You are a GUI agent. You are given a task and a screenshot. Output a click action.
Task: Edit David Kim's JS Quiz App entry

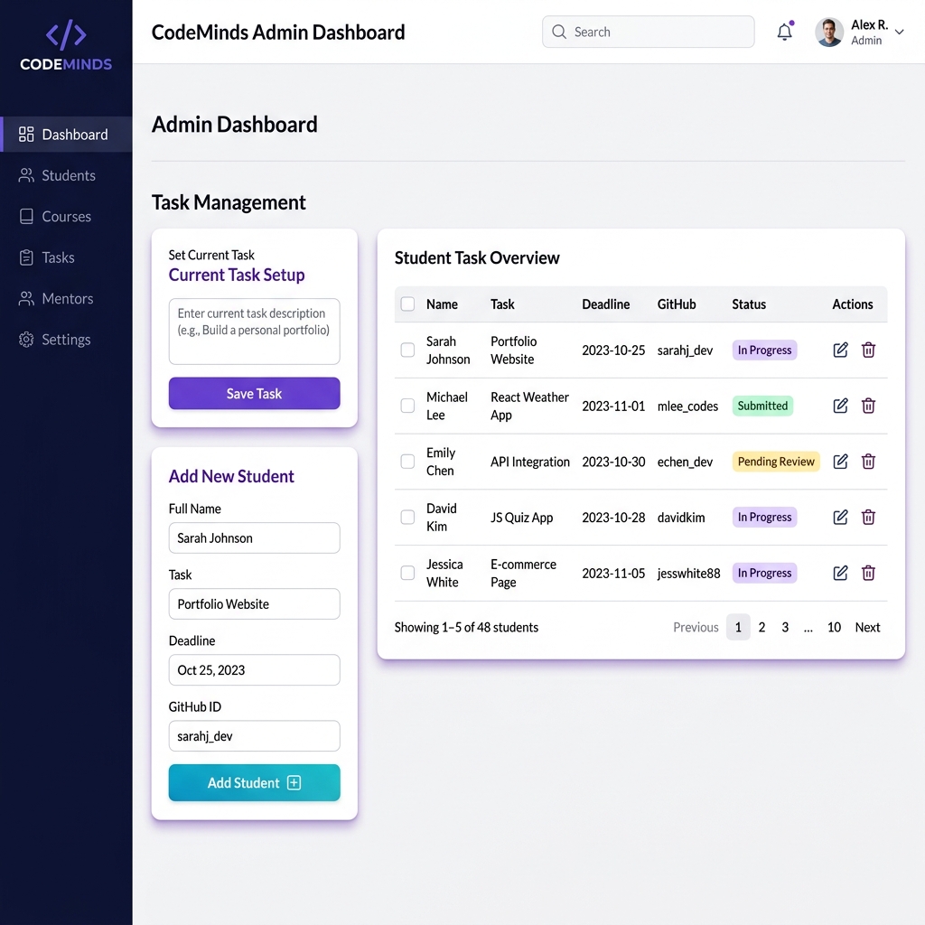tap(840, 518)
